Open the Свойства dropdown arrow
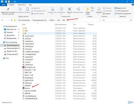Screen dimensions: 134x104 coord(99,14)
